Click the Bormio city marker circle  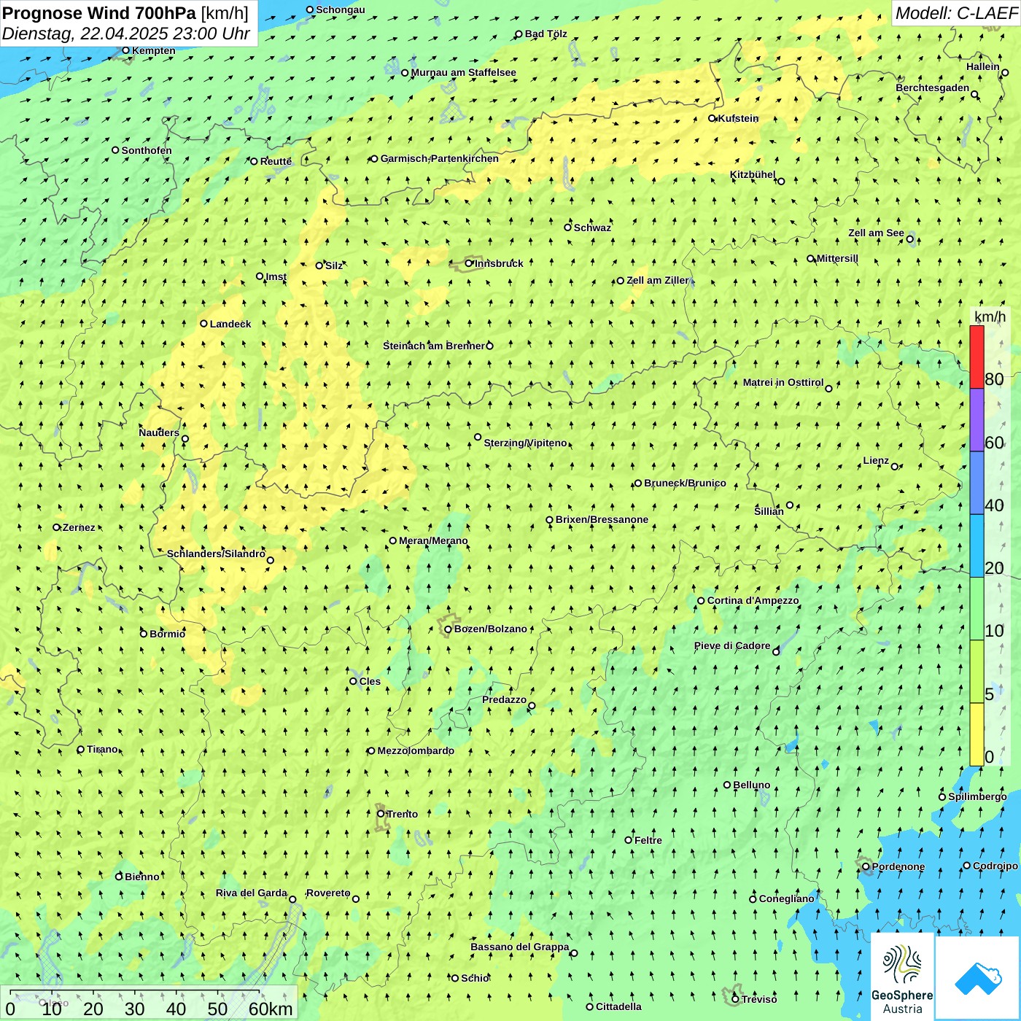coord(144,634)
